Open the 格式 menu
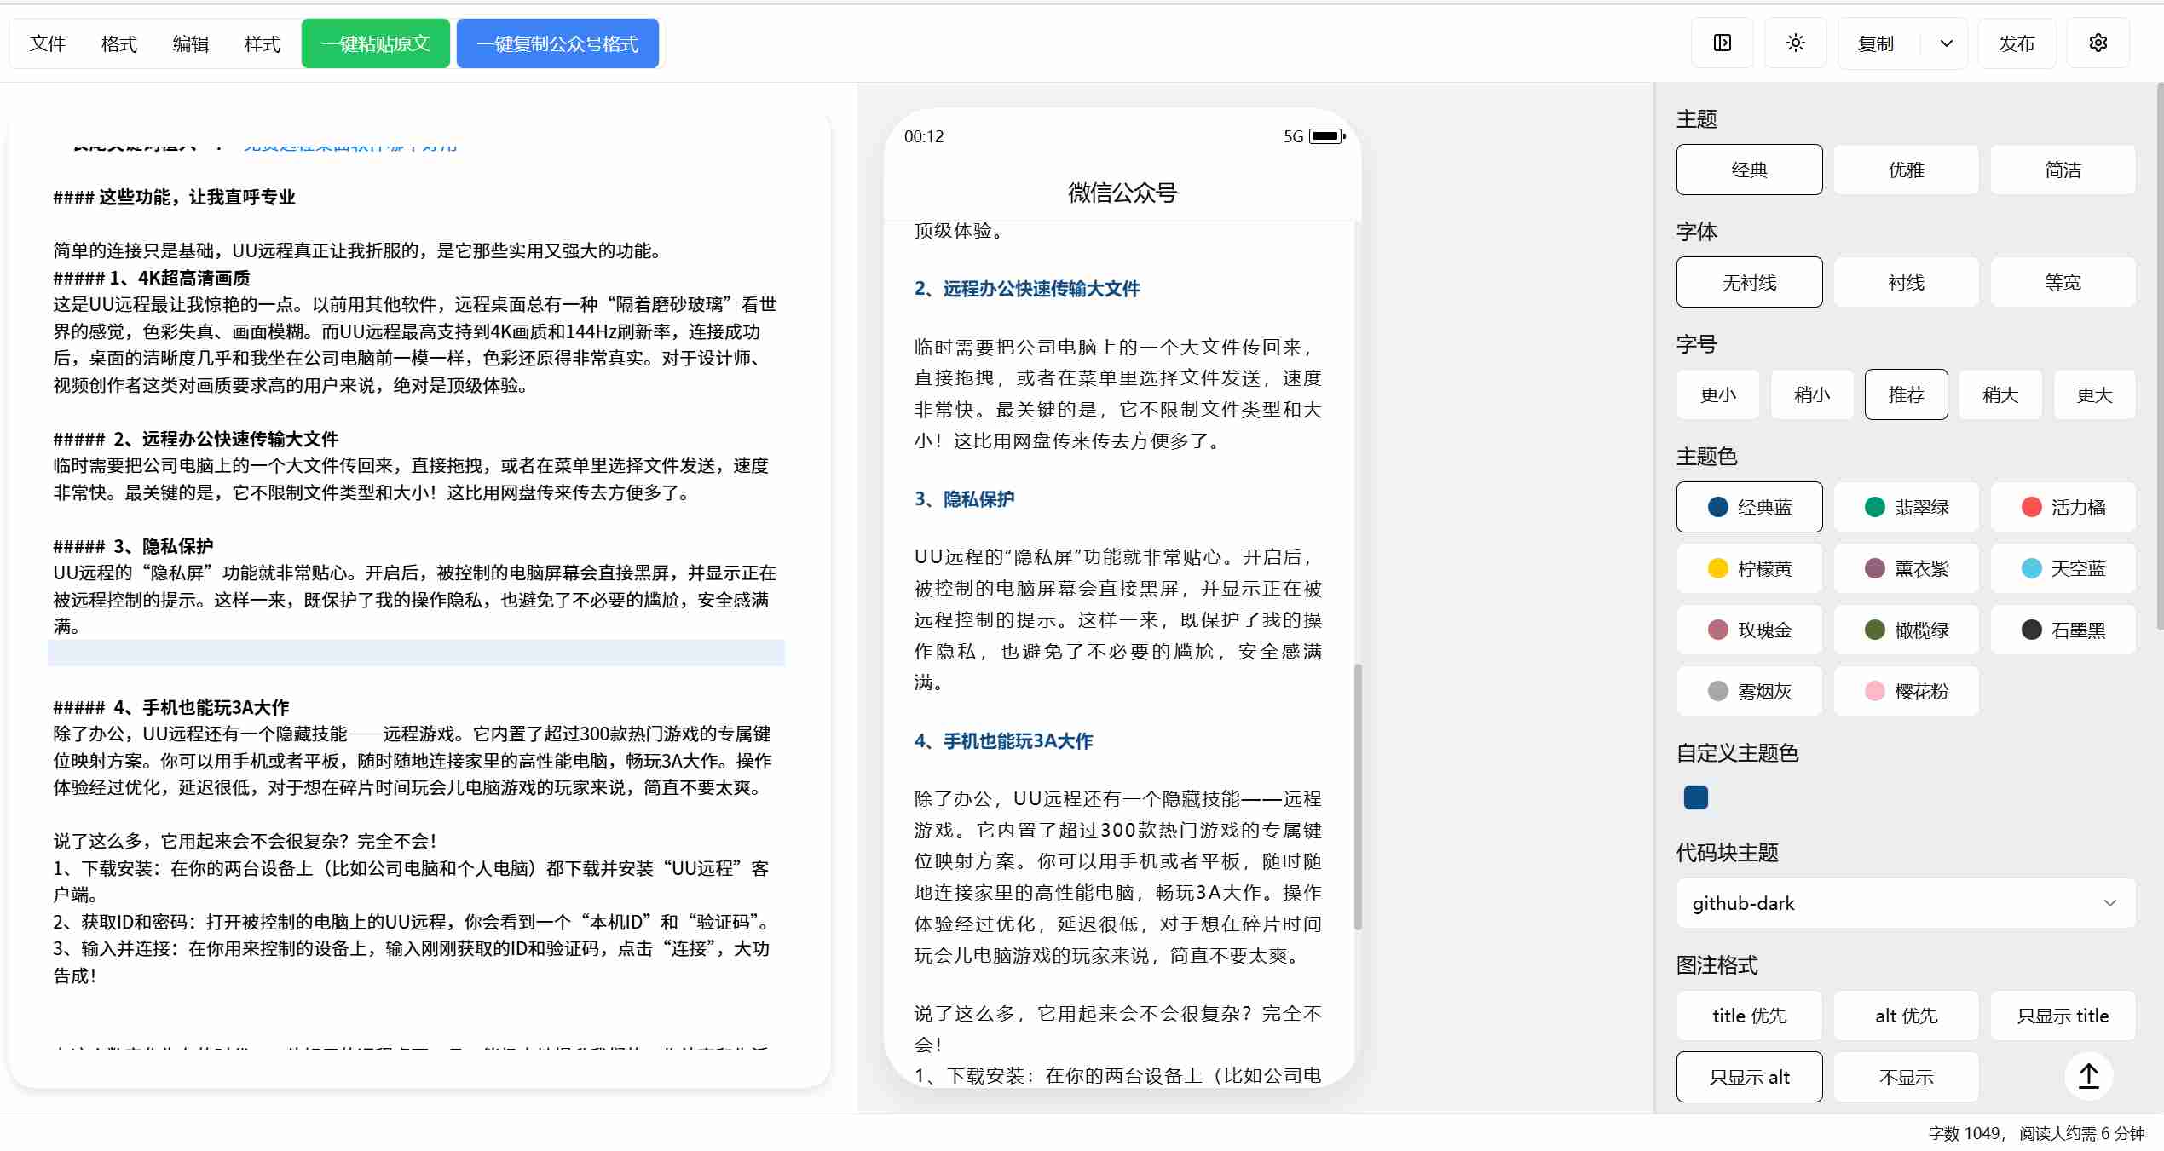 (118, 43)
